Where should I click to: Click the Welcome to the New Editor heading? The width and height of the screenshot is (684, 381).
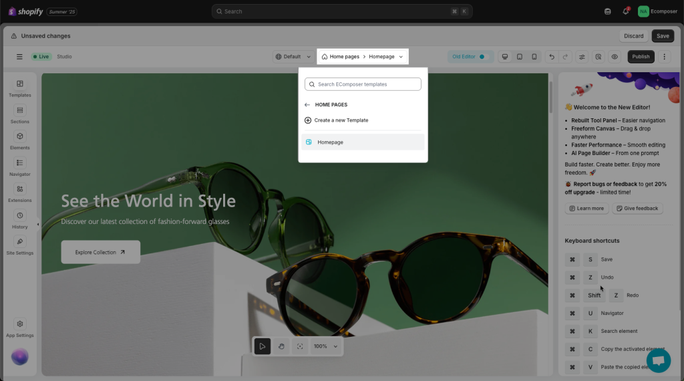pos(607,108)
